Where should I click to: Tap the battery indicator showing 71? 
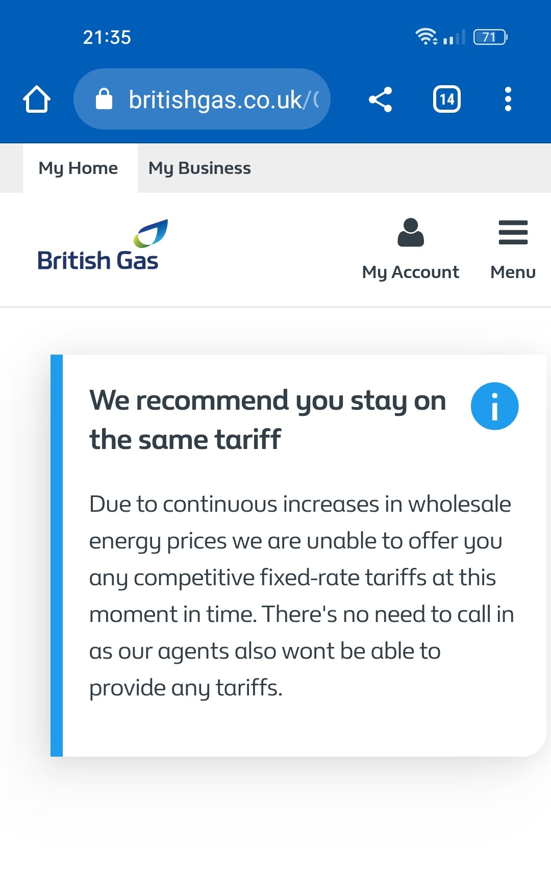[490, 37]
